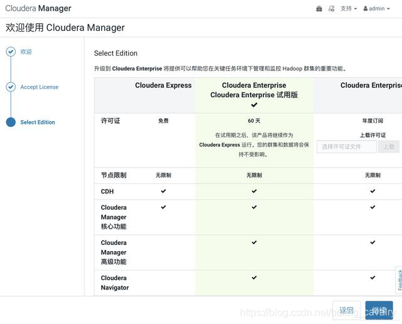Click the Feedback side tab
This screenshot has height=324, width=402.
click(x=399, y=279)
